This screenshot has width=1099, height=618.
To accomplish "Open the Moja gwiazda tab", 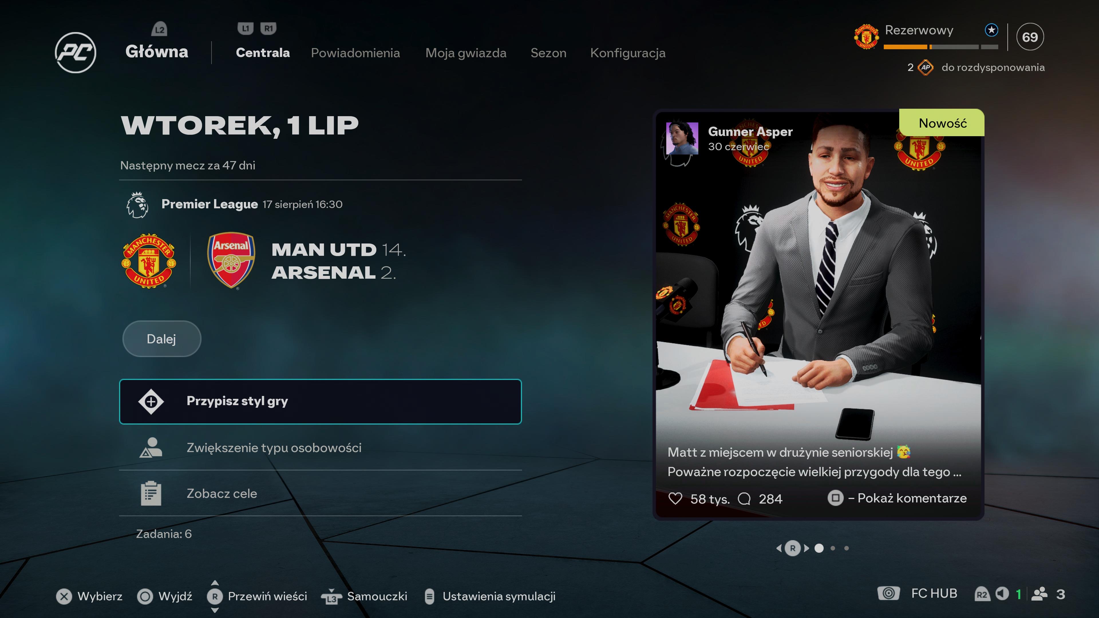I will click(x=466, y=53).
